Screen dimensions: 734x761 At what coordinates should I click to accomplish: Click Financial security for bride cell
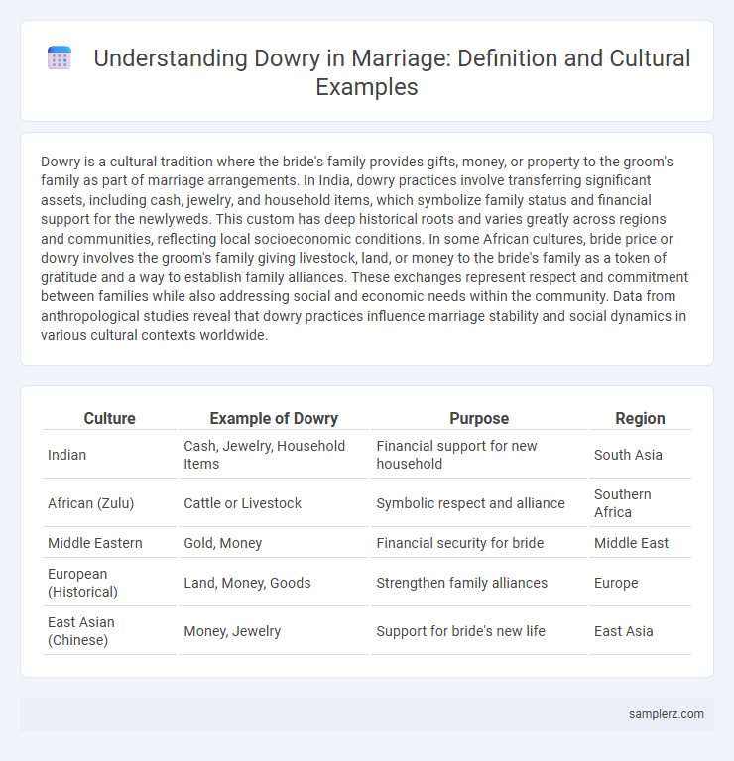pos(479,543)
